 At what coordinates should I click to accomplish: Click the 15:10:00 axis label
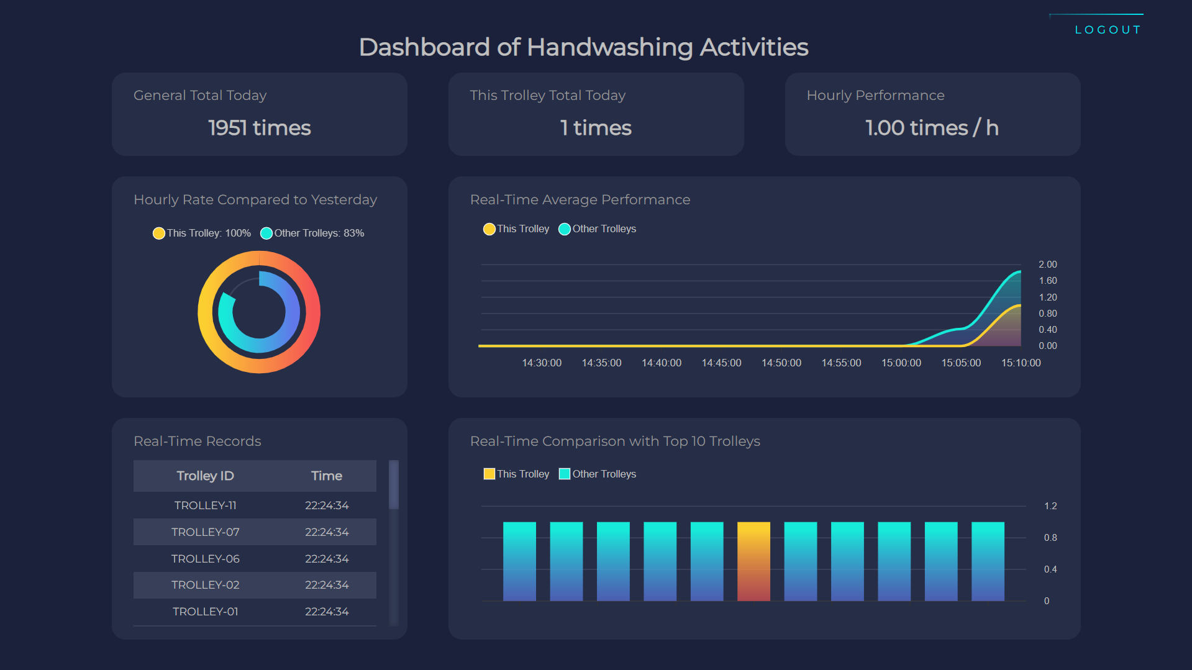click(x=1021, y=363)
